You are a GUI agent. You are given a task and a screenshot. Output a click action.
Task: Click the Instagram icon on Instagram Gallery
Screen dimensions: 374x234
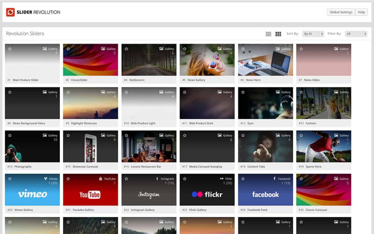[x=157, y=178]
